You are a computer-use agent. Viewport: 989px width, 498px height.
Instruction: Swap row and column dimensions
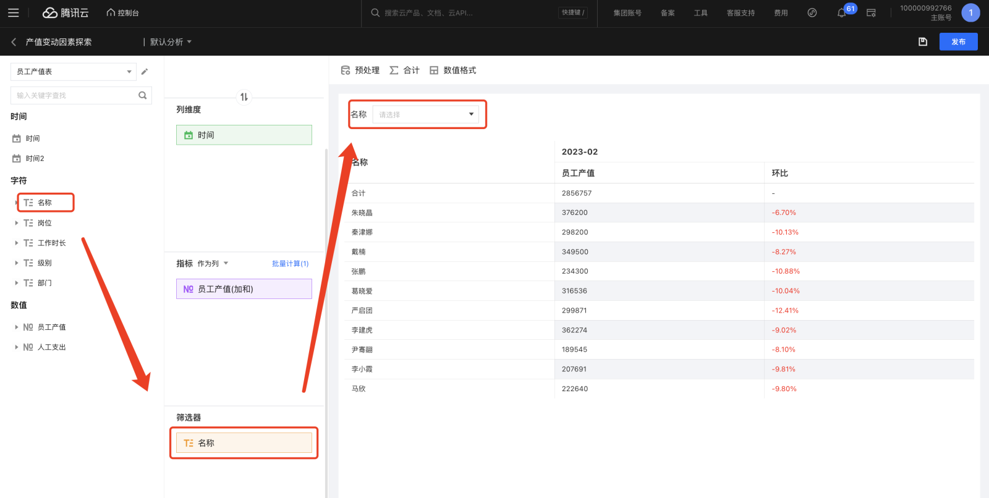pos(244,97)
